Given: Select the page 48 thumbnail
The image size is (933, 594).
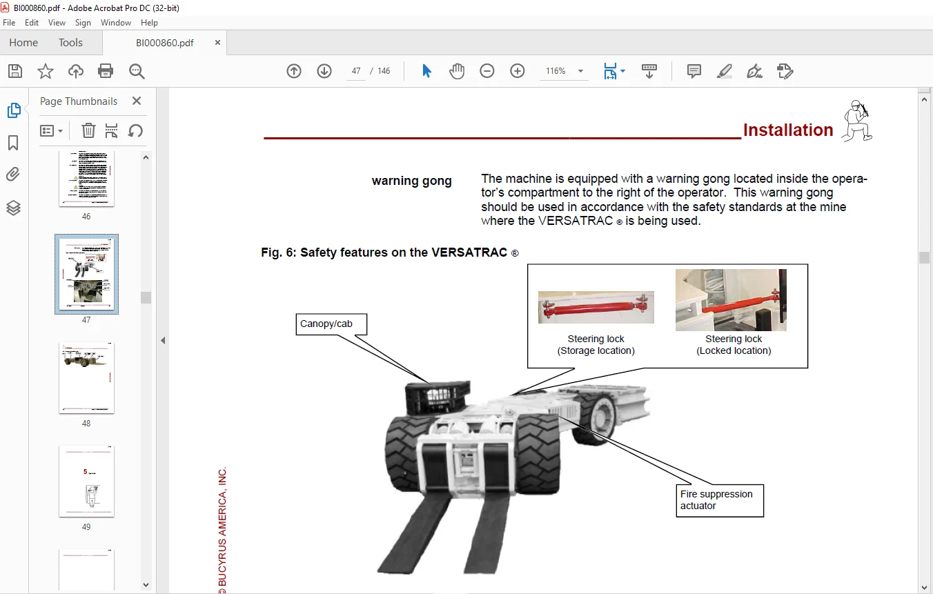Looking at the screenshot, I should click(x=86, y=378).
